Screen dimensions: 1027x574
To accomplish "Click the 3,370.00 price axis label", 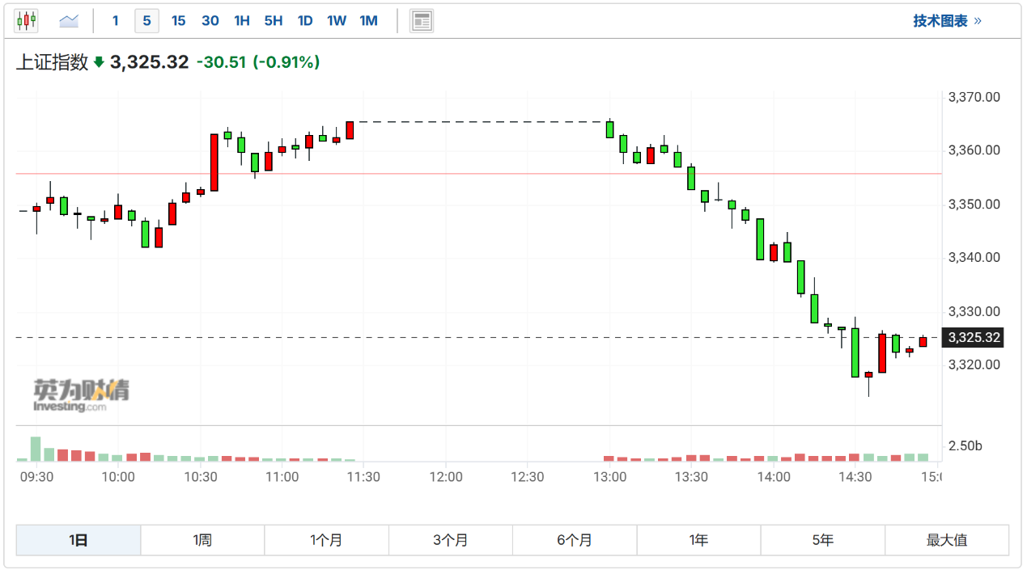I will coord(974,97).
